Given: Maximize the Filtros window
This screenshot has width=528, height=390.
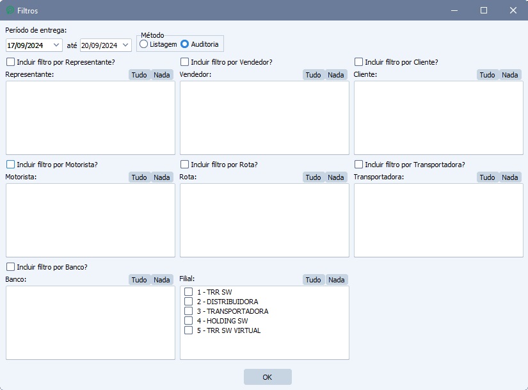Looking at the screenshot, I should click(x=484, y=10).
